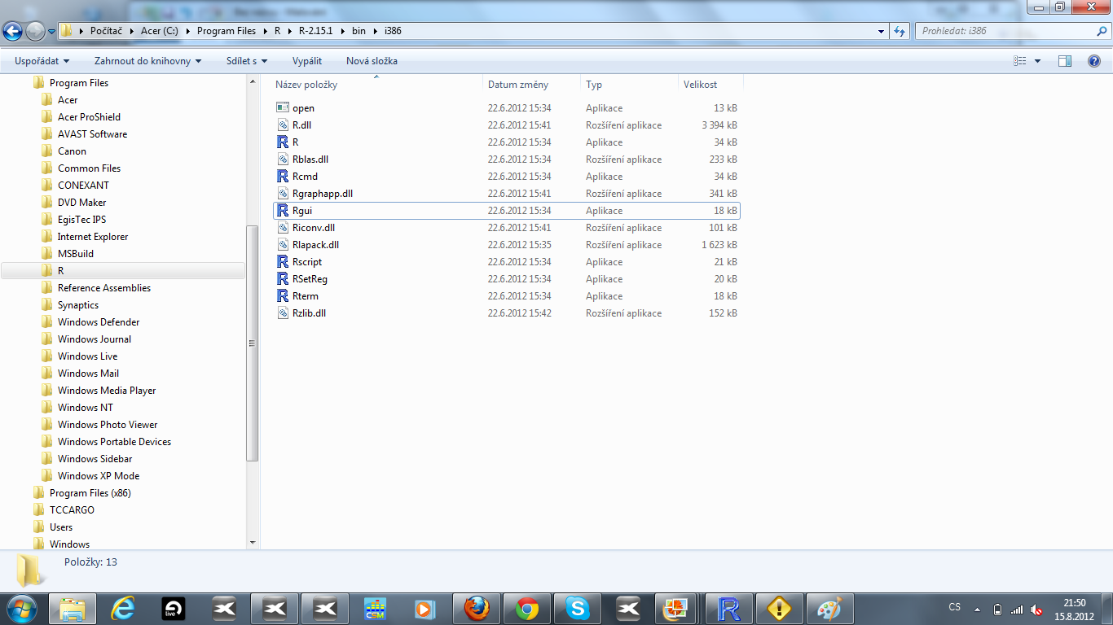Click the CS language indicator in tray

point(955,607)
